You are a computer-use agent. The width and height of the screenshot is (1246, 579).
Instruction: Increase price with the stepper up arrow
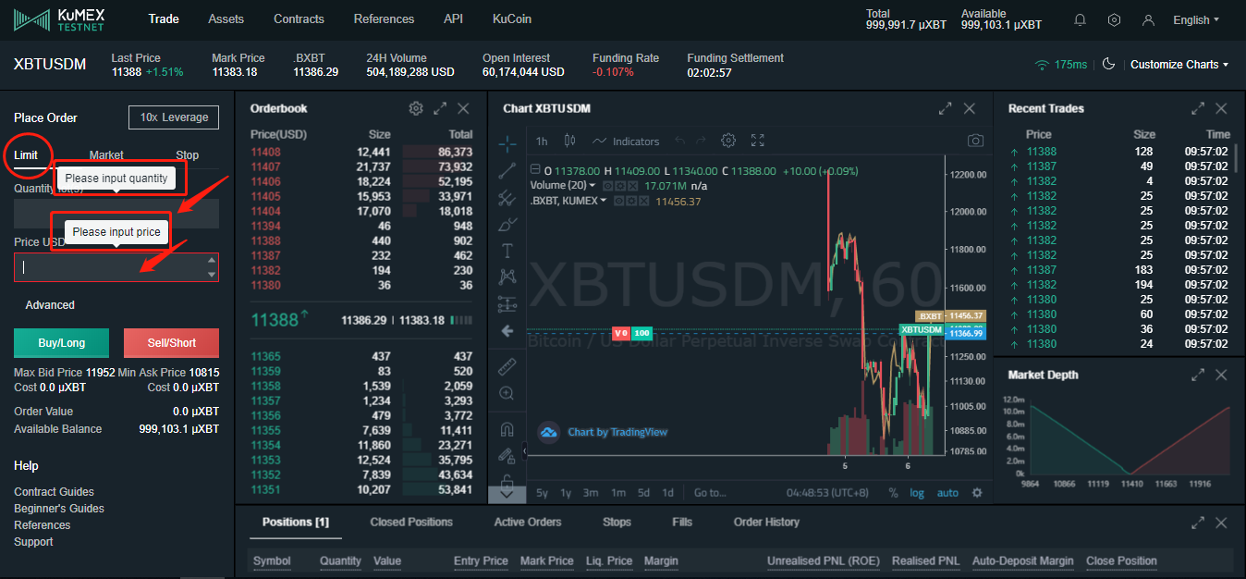[x=213, y=261]
